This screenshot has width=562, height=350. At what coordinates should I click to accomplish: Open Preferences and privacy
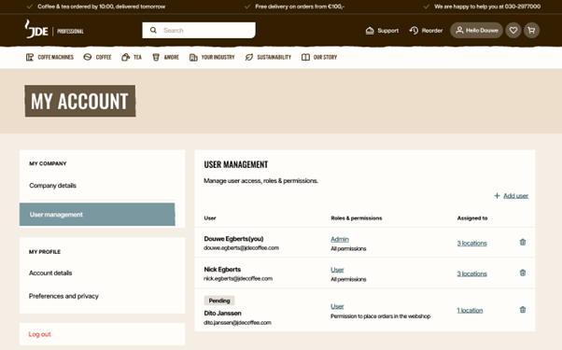pos(63,296)
